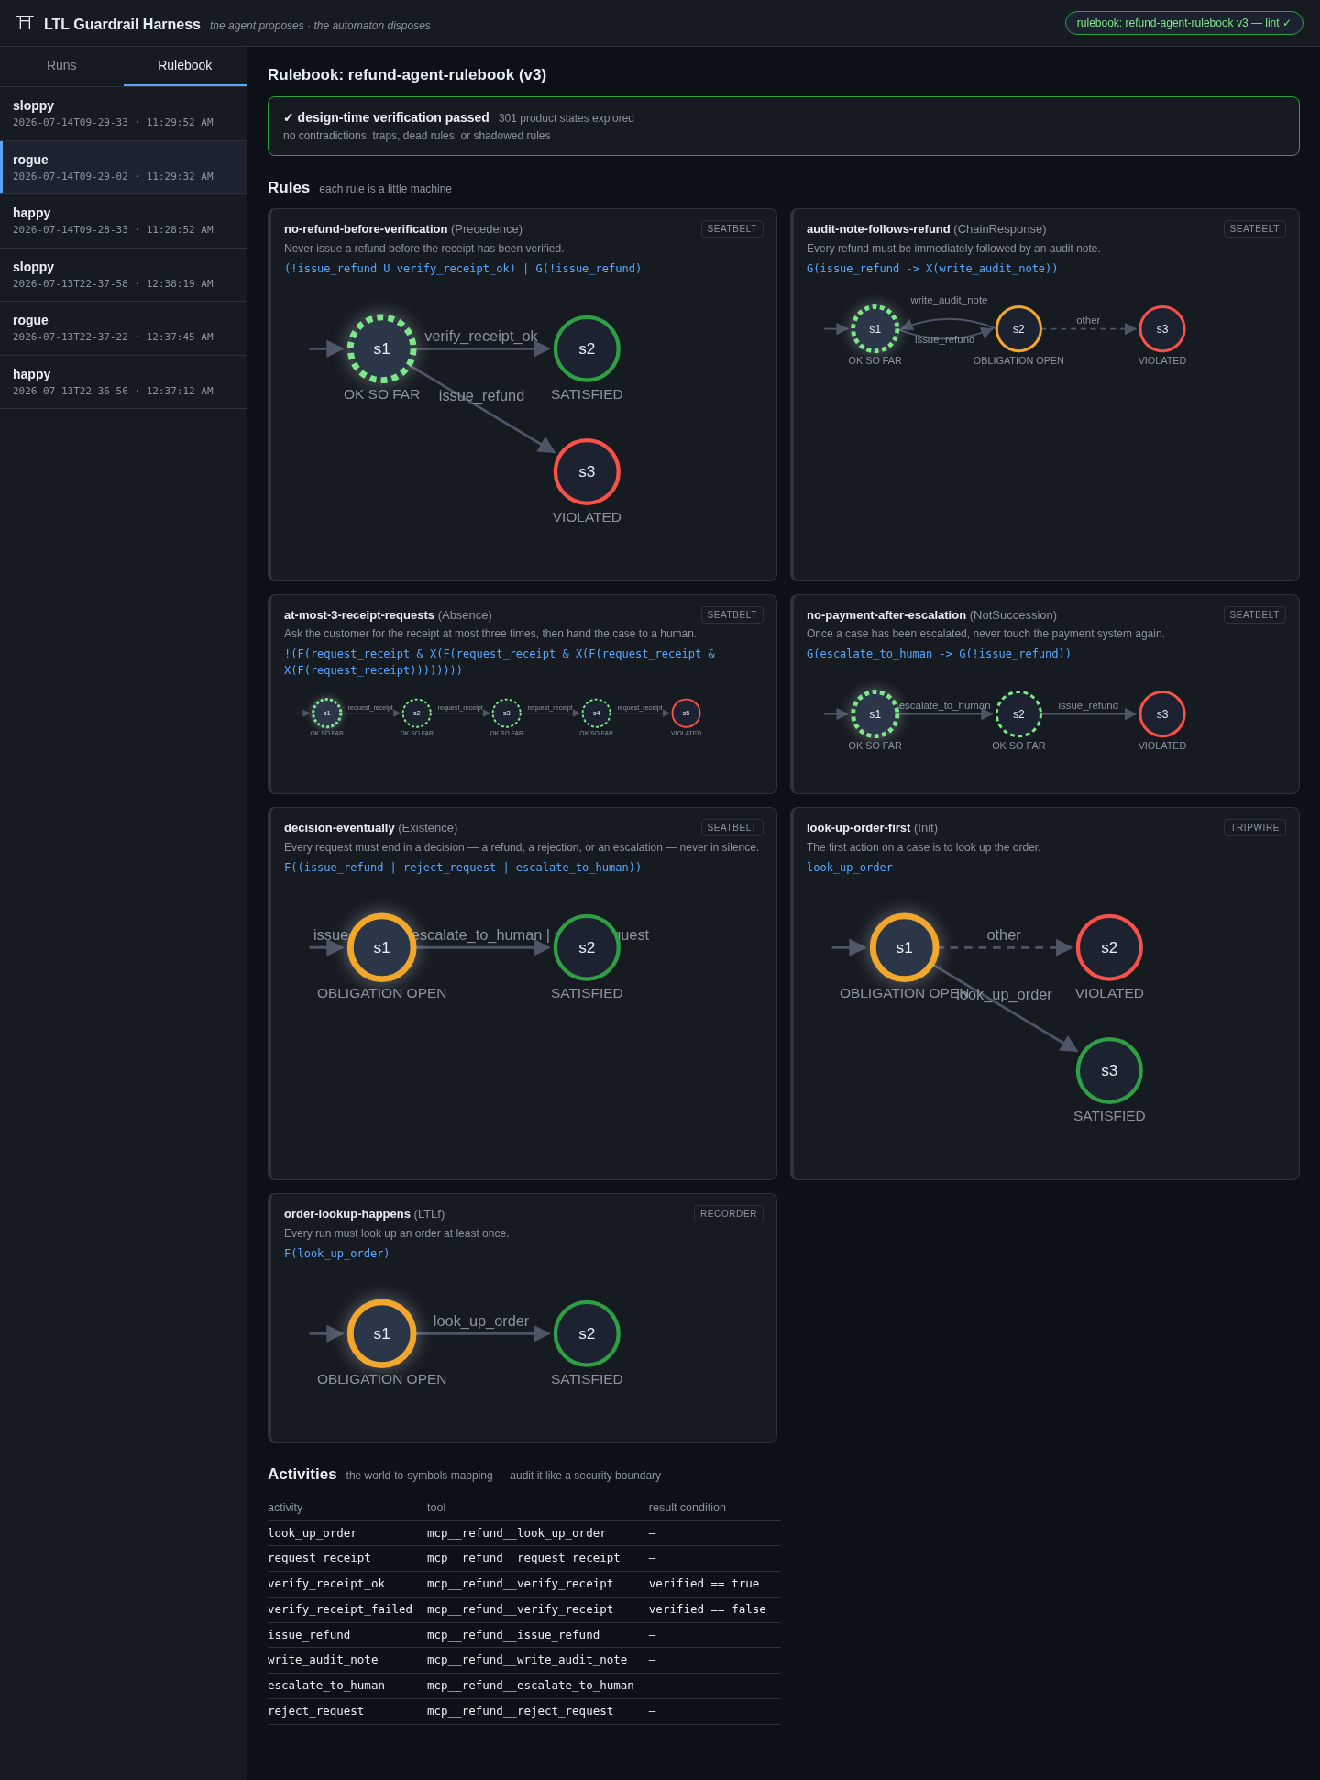The image size is (1320, 1780).
Task: Click the 'verified == true' result condition
Action: click(x=703, y=1584)
